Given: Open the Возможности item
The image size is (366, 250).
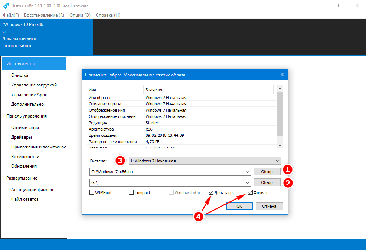Looking at the screenshot, I should (25, 157).
